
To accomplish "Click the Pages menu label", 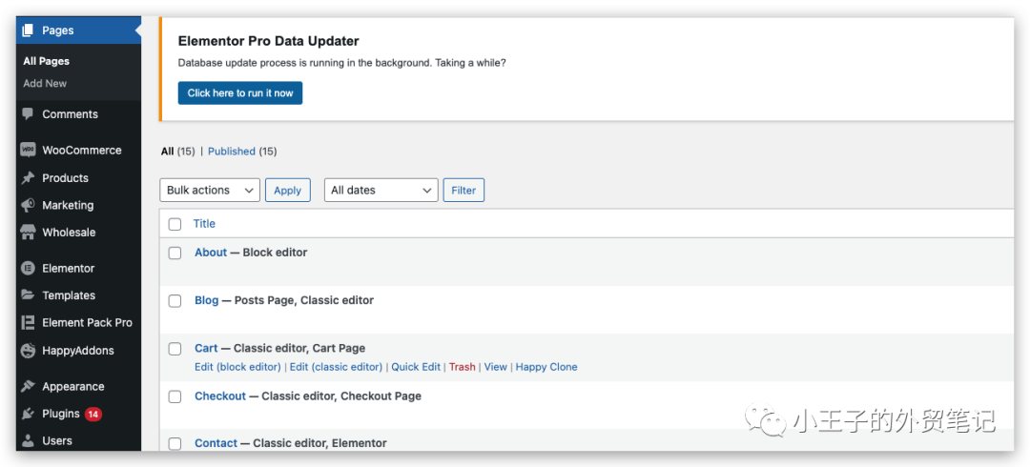I will click(58, 30).
